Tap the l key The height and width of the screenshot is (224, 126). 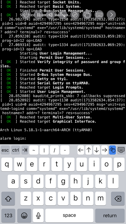[x=113, y=181]
